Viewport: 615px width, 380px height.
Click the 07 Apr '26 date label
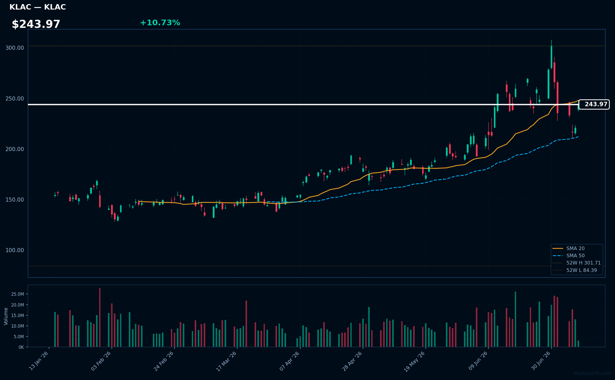pos(289,361)
